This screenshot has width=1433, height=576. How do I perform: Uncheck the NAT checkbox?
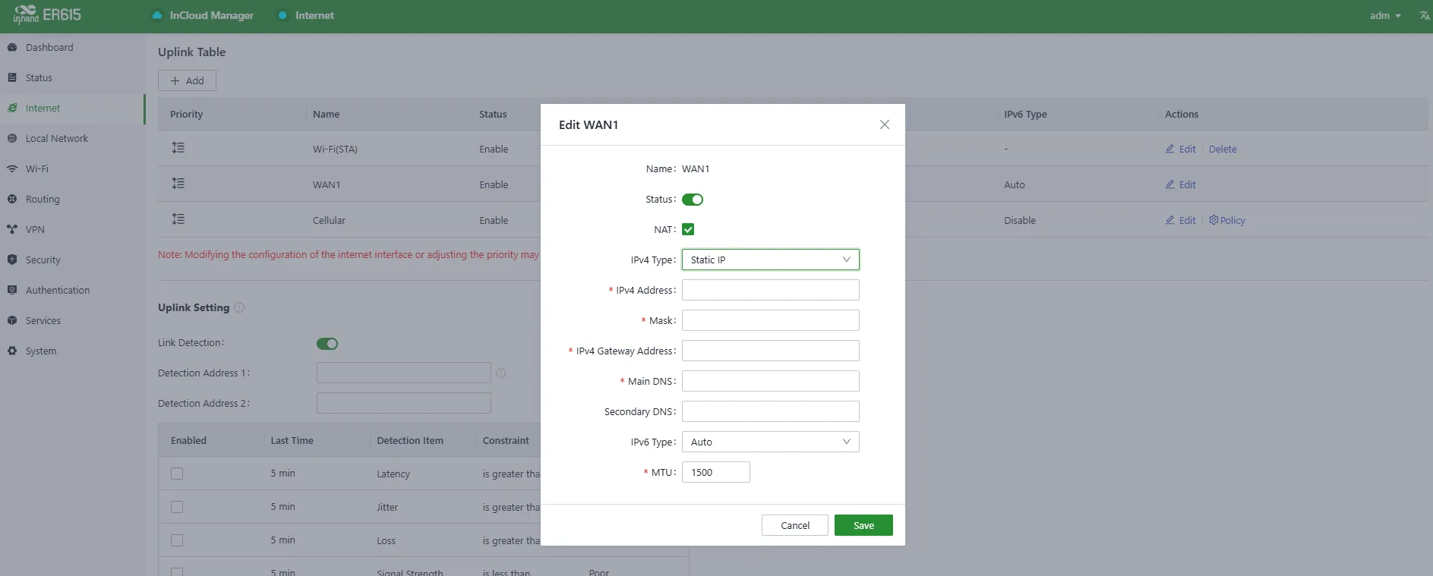[x=688, y=229]
